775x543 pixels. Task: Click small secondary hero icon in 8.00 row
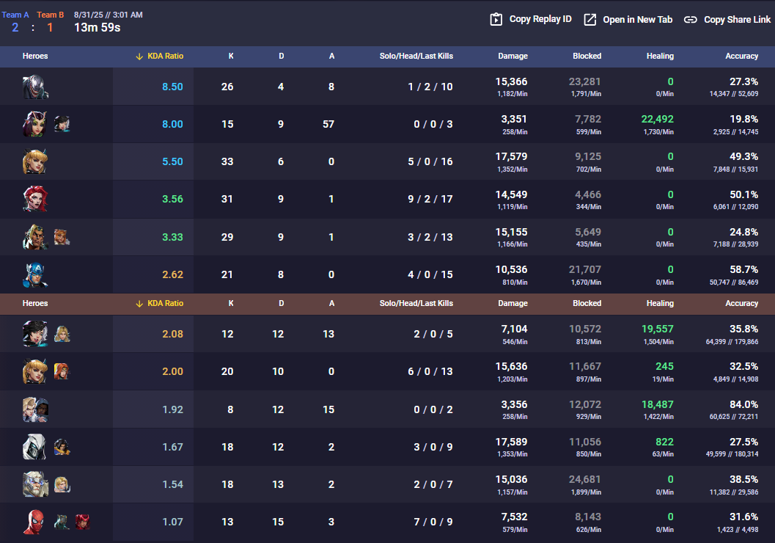coord(62,123)
